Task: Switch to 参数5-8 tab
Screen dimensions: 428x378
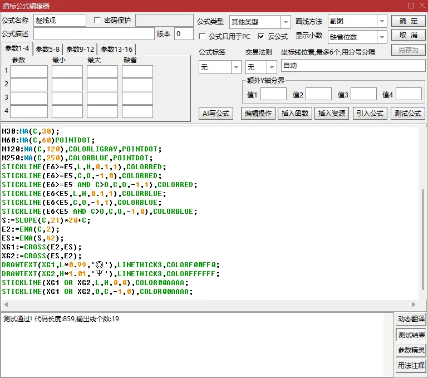Action: pyautogui.click(x=47, y=50)
